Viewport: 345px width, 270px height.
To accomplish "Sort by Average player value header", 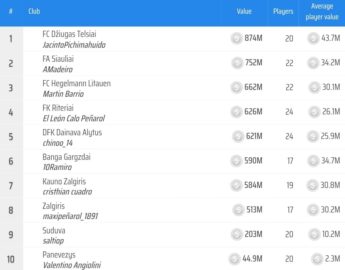I will point(322,11).
